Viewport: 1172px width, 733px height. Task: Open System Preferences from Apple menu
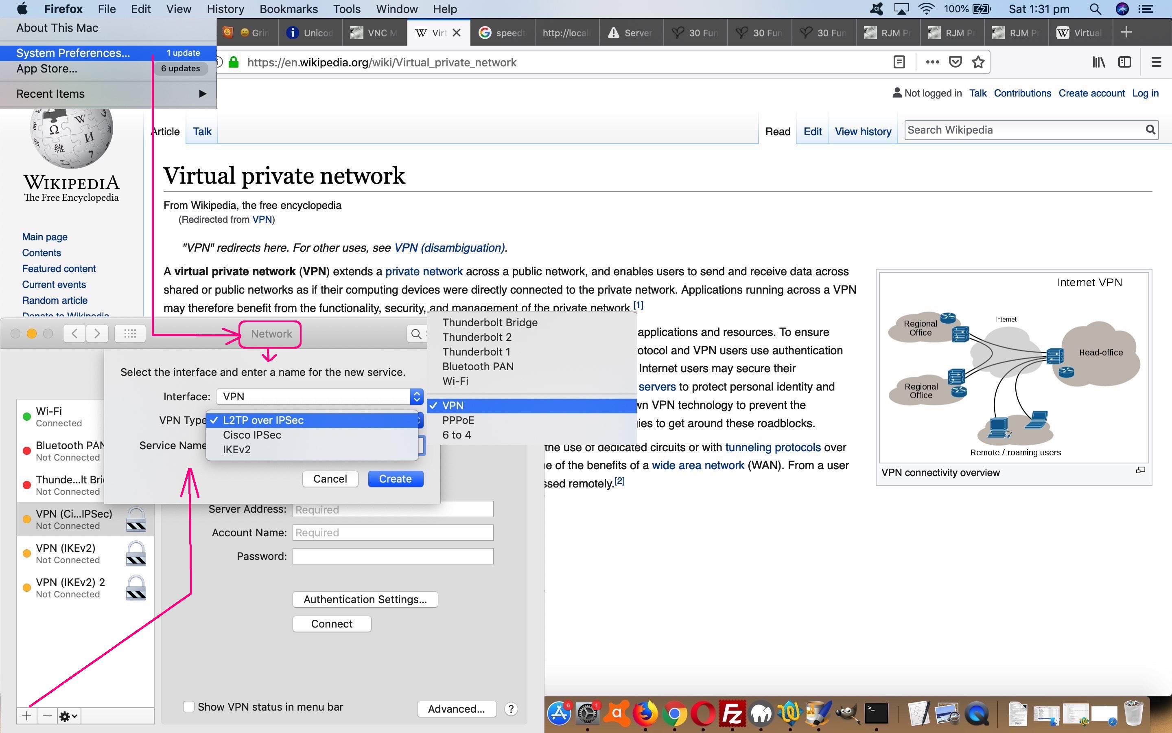pyautogui.click(x=109, y=53)
